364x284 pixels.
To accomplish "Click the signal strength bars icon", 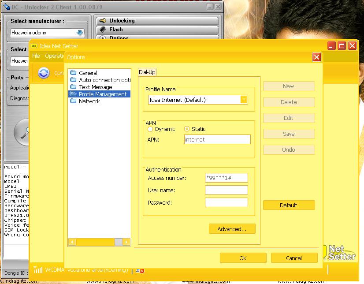I will [x=38, y=270].
